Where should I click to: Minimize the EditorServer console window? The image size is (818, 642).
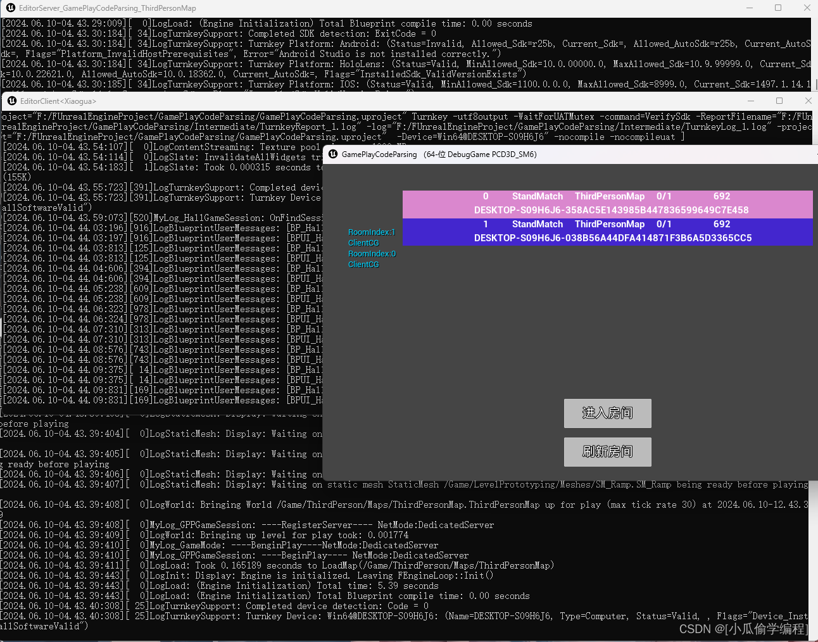point(750,8)
